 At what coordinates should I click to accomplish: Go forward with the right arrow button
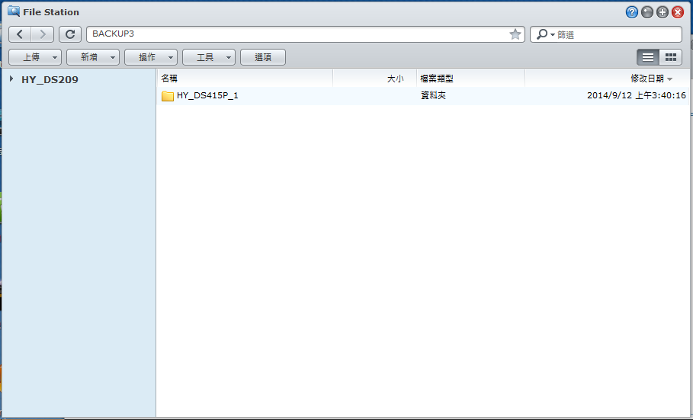(x=43, y=34)
